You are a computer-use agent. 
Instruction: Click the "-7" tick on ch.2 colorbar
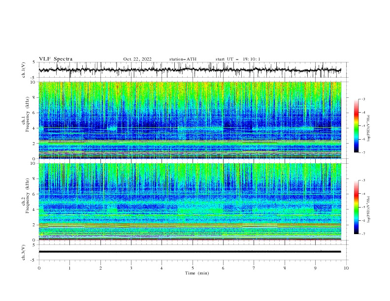pos(363,234)
